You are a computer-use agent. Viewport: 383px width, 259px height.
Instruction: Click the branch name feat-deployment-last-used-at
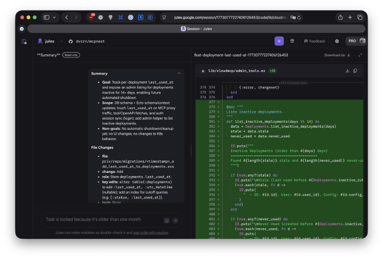(241, 55)
